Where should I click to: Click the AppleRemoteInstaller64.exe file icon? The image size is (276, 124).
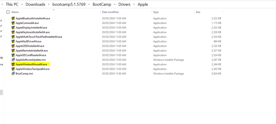pyautogui.click(x=13, y=50)
